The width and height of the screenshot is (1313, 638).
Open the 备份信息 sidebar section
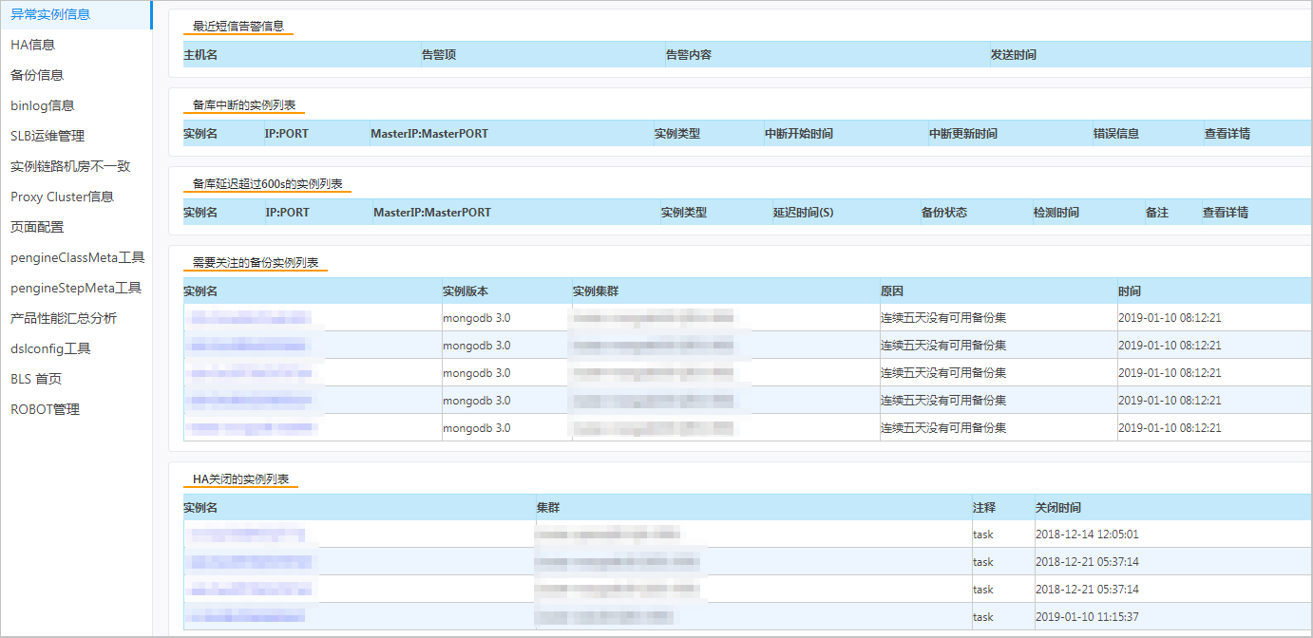tap(43, 75)
